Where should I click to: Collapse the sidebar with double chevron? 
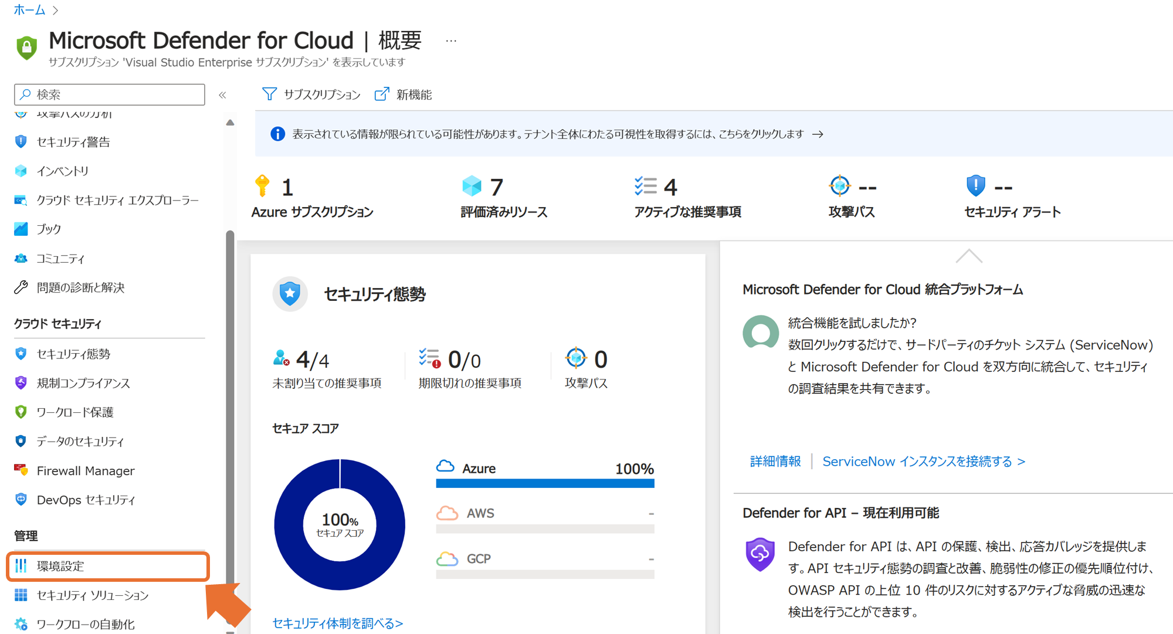(222, 95)
